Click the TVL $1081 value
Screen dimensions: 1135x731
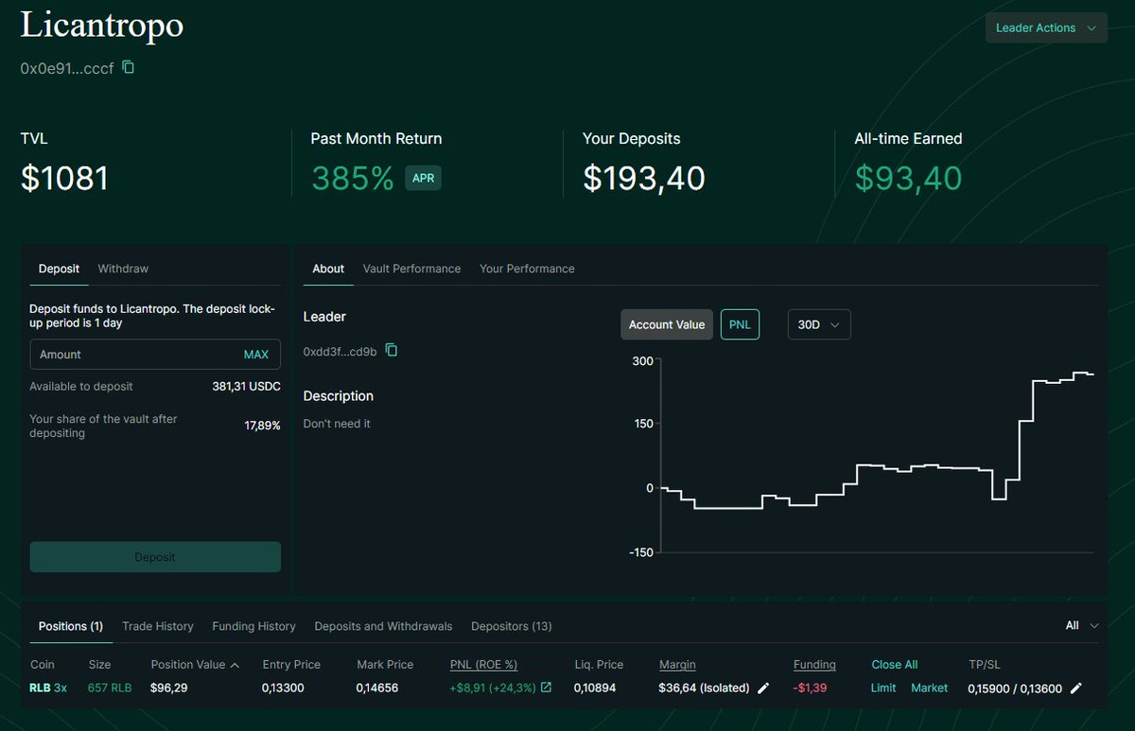[x=64, y=178]
